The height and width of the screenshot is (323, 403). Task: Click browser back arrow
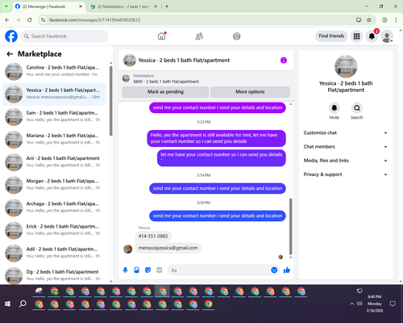click(7, 20)
